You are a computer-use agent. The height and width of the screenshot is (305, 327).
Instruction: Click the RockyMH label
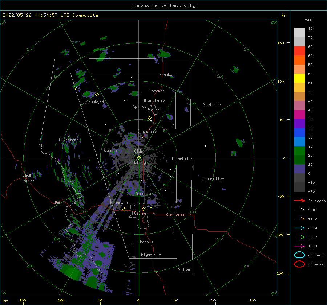click(96, 102)
